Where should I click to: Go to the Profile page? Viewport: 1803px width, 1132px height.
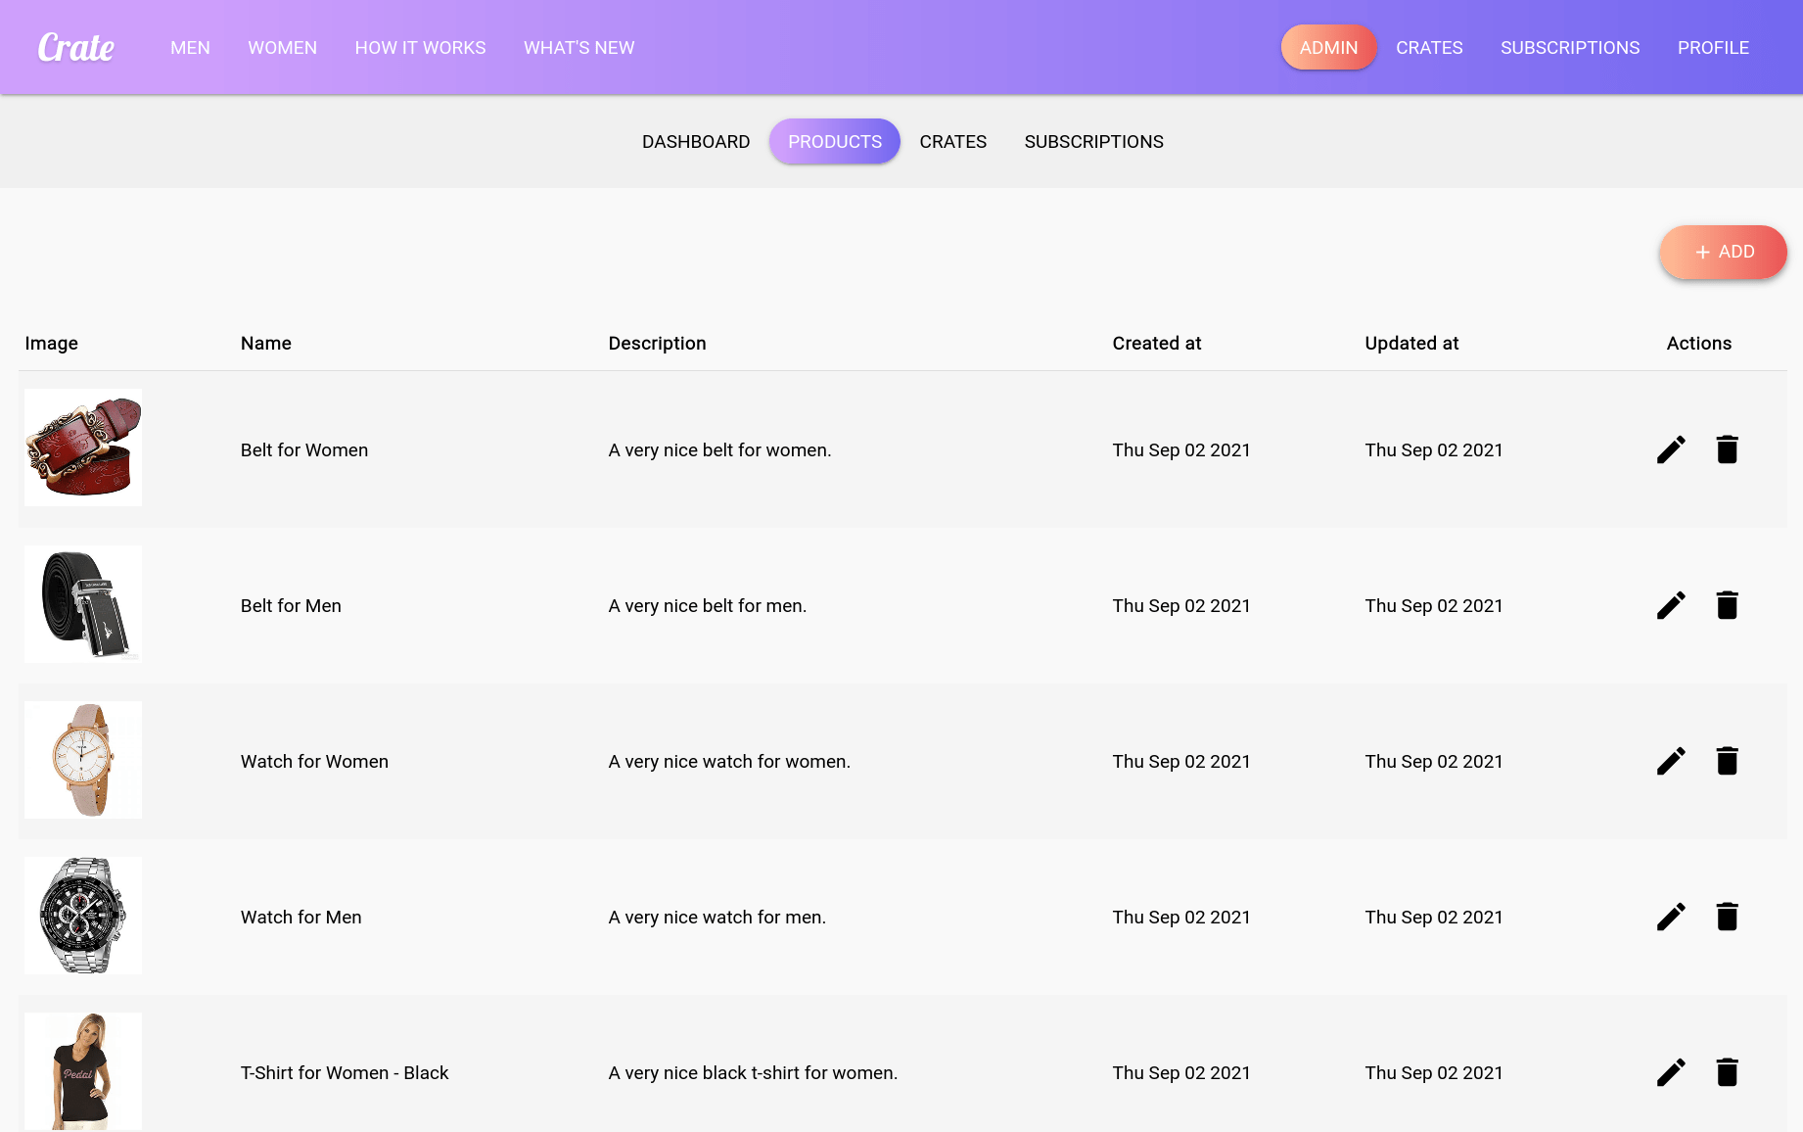[x=1713, y=48]
